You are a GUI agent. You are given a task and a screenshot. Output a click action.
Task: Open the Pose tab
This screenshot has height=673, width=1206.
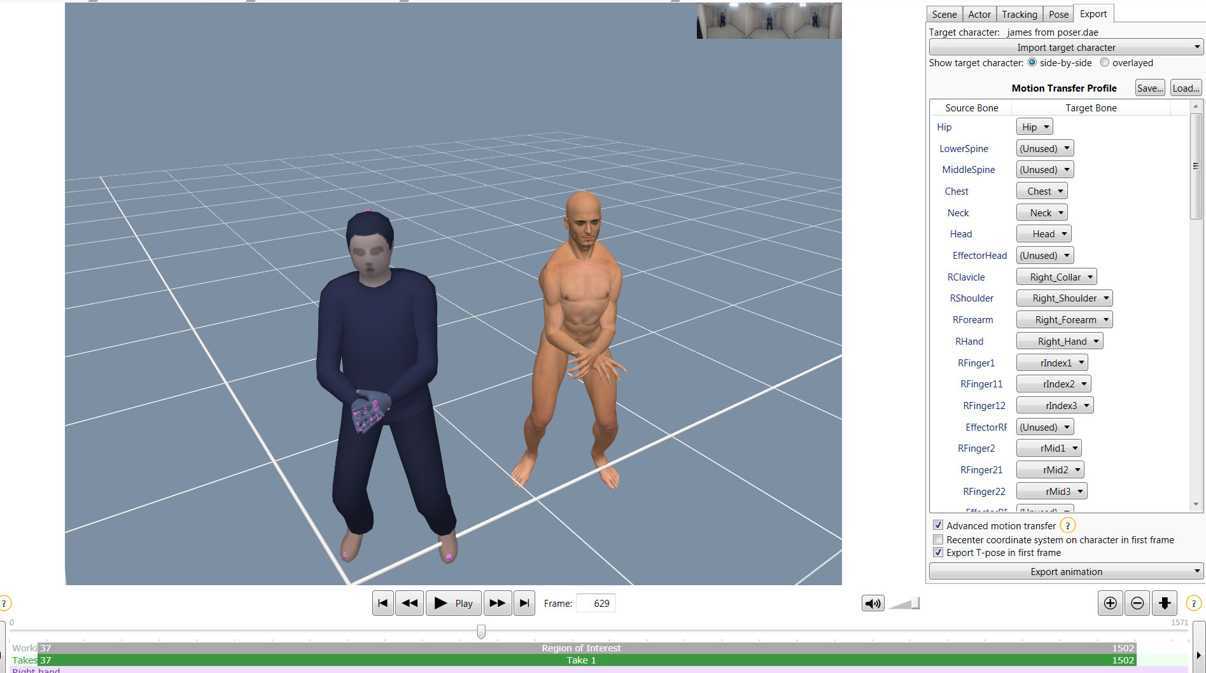click(1058, 14)
